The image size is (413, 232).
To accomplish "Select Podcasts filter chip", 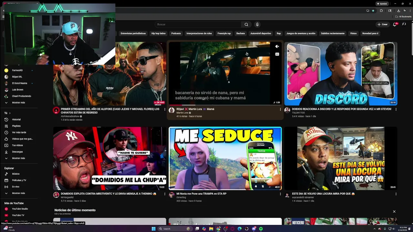I will (176, 34).
